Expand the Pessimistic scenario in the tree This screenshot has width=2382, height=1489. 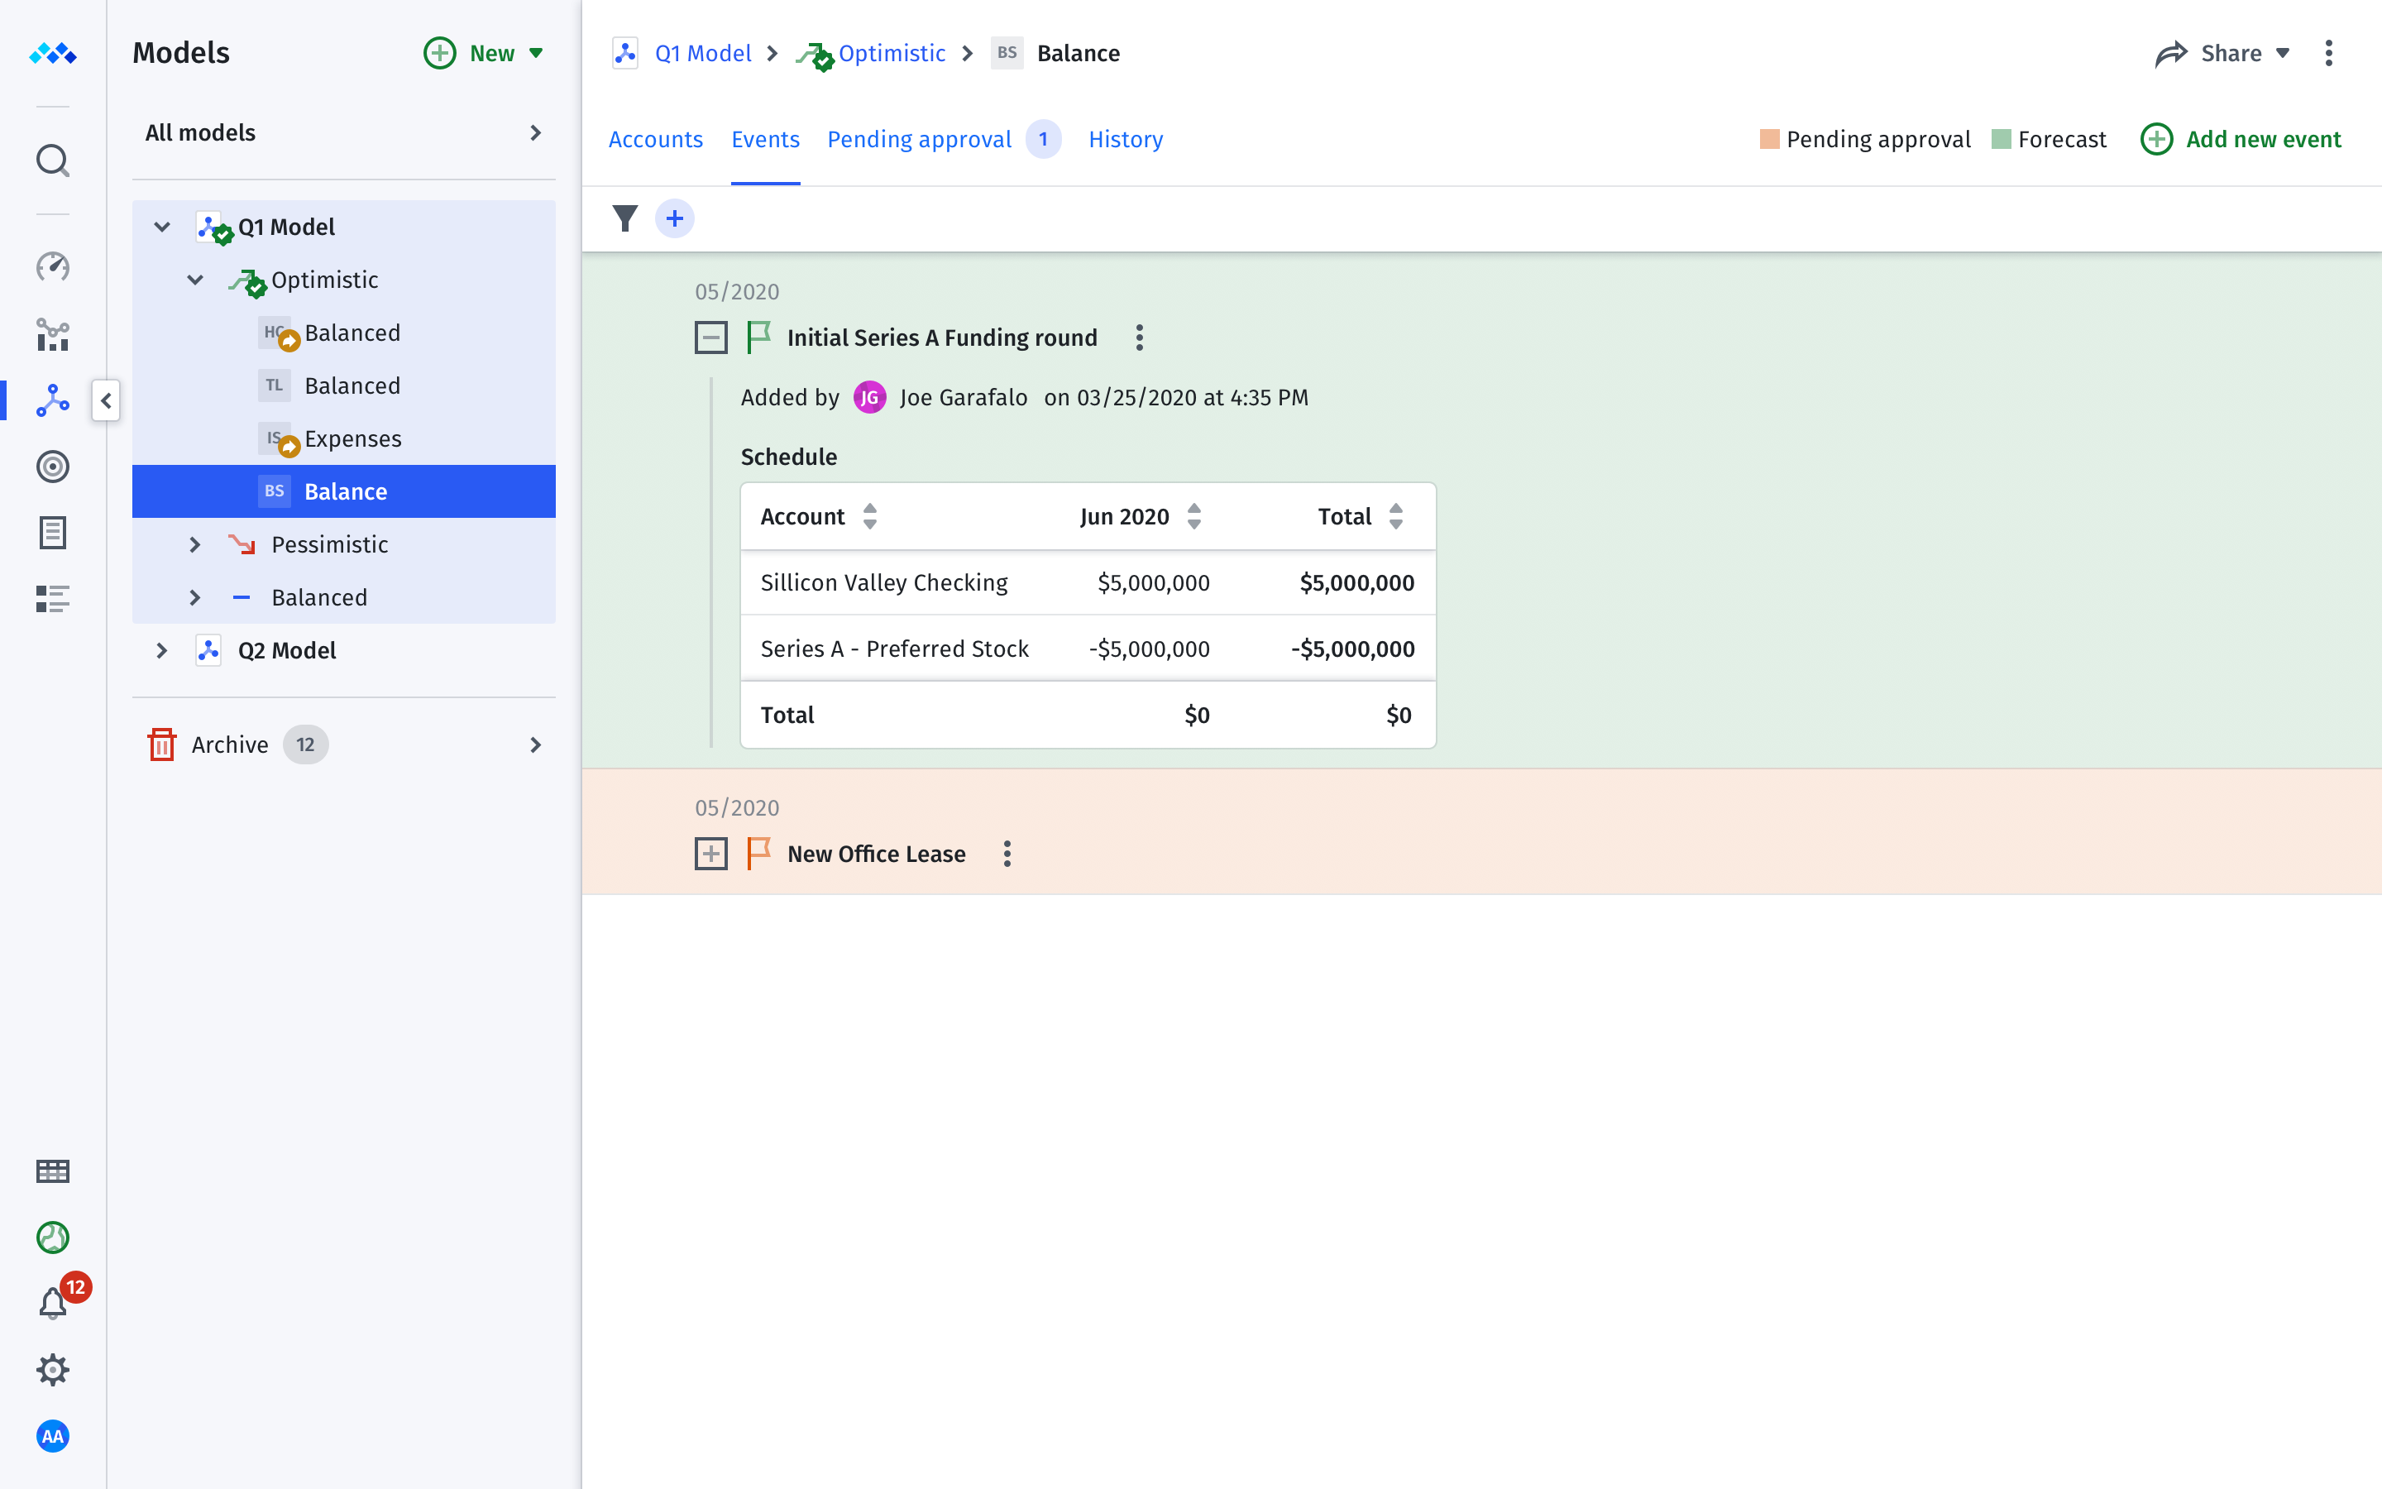point(194,543)
